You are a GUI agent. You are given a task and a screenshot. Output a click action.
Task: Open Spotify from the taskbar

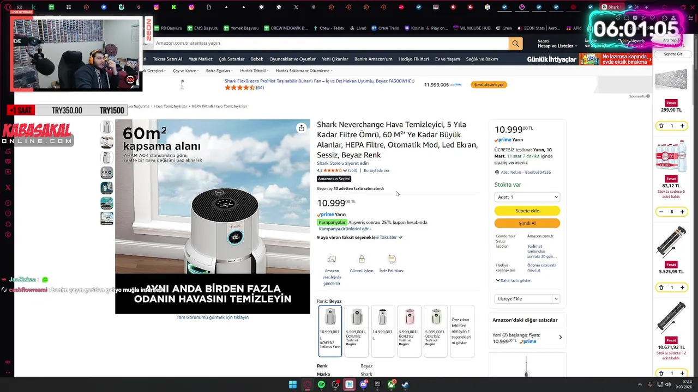[321, 384]
